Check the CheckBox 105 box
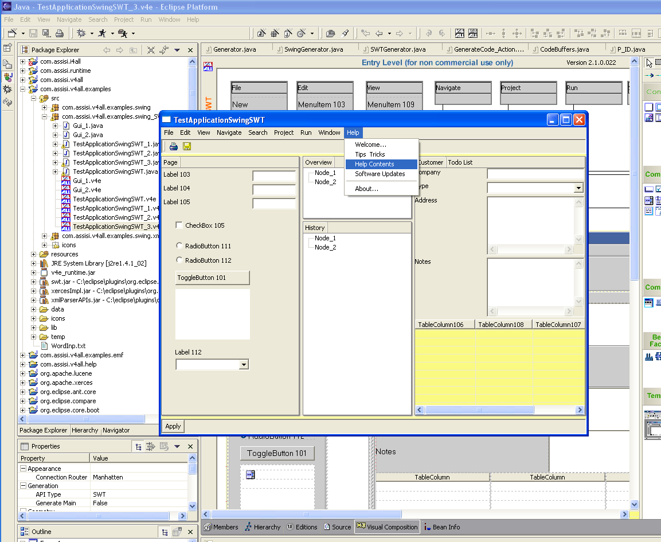Screen dimensions: 661x542 click(x=179, y=225)
